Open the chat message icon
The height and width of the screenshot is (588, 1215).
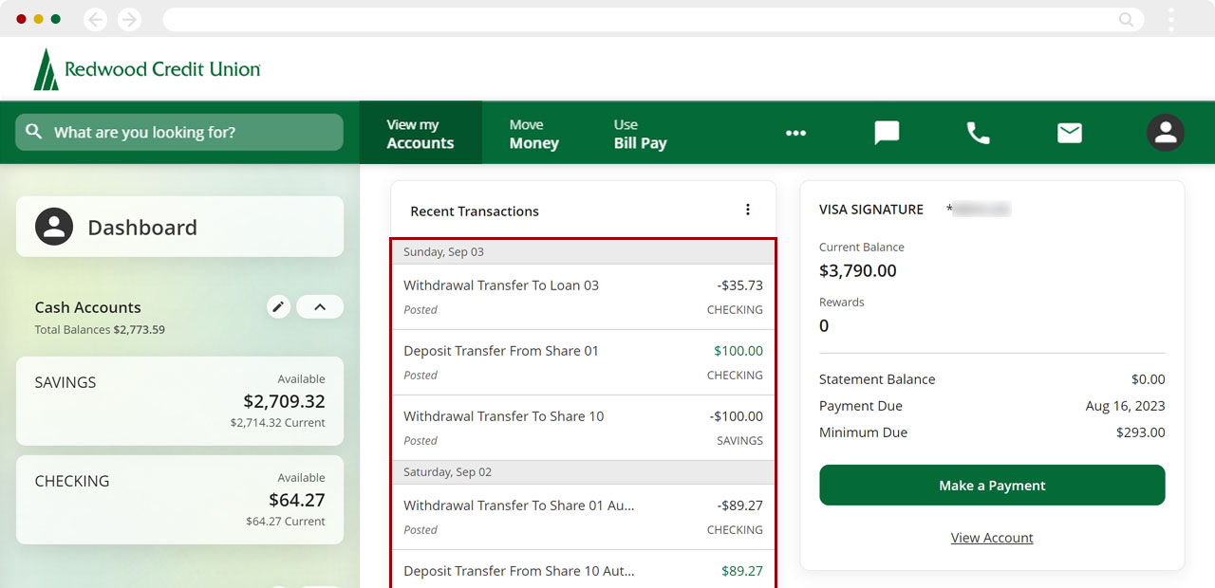(x=887, y=133)
